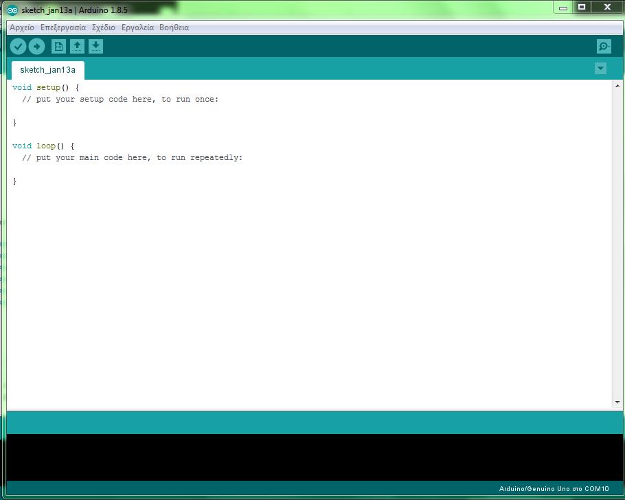Viewport: 625px width, 500px height.
Task: Open the Serial Monitor magnifier icon
Action: 604,47
